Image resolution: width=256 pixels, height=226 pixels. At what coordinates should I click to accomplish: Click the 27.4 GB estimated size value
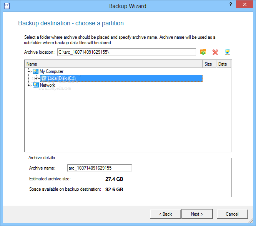point(114,179)
